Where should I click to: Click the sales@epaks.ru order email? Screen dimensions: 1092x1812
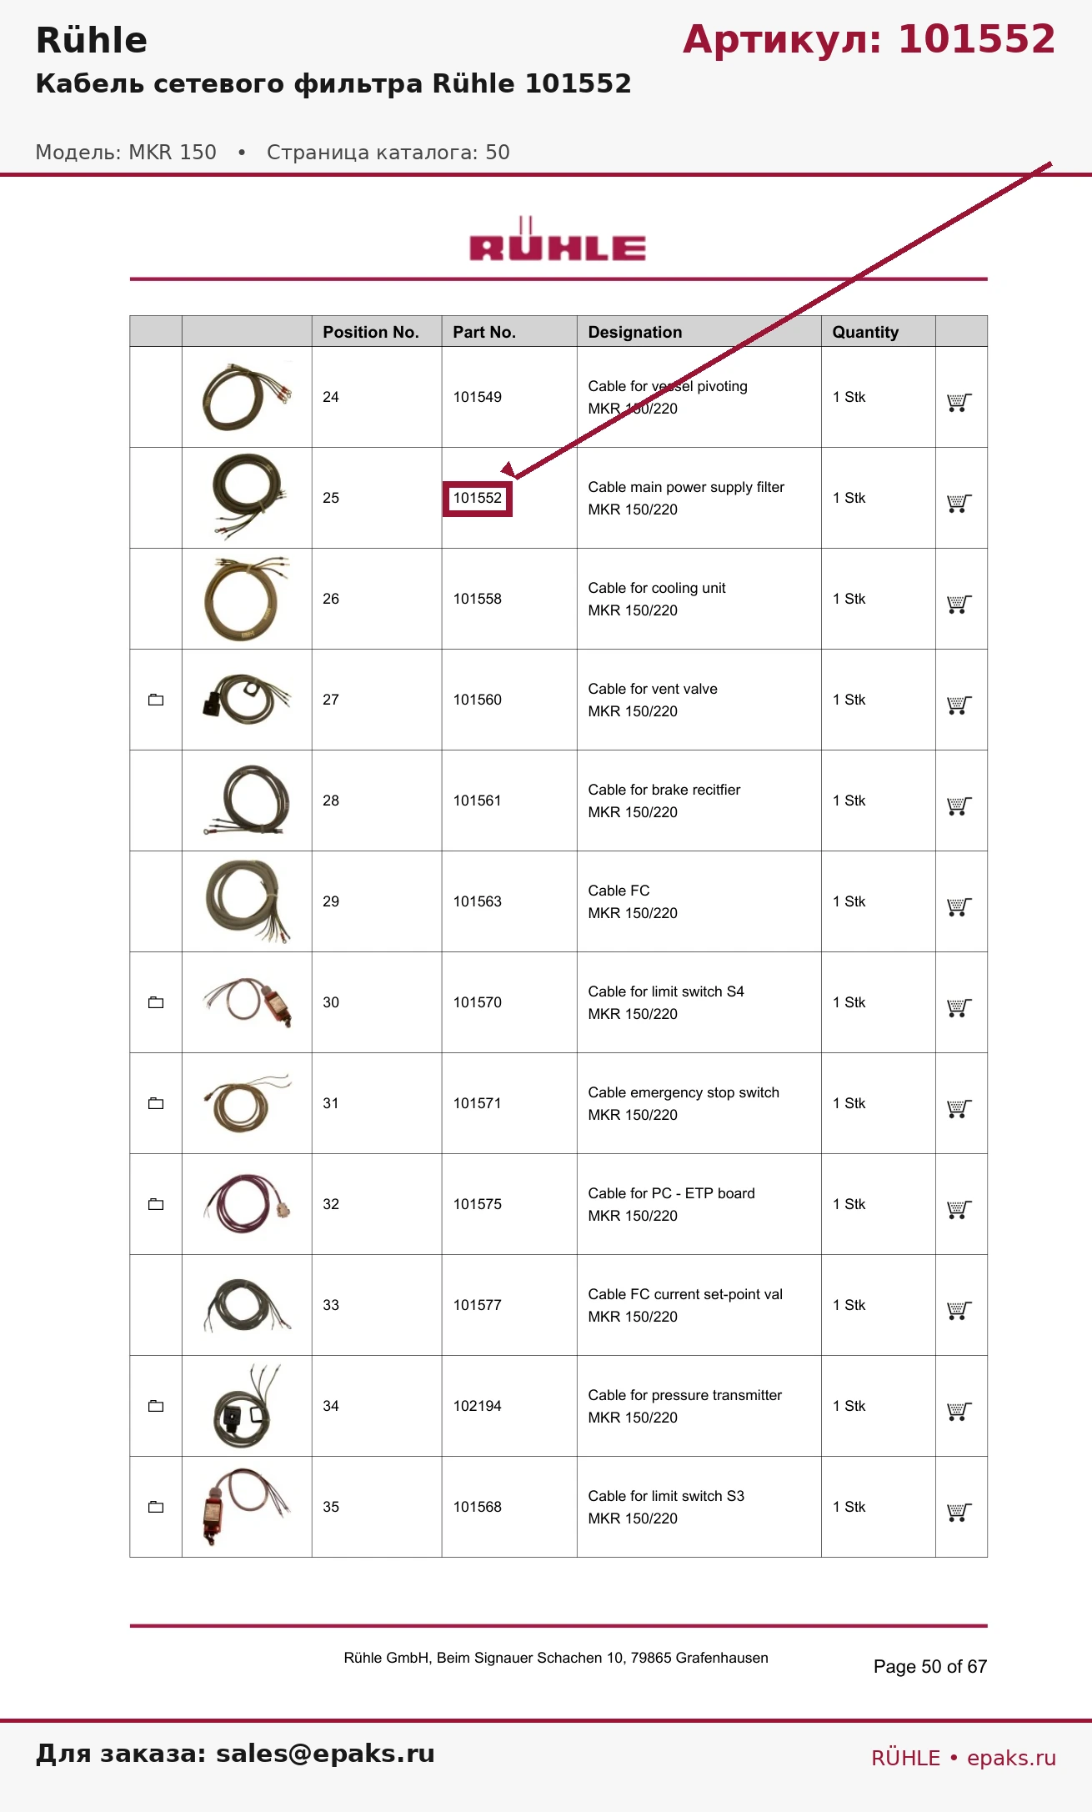[325, 1753]
